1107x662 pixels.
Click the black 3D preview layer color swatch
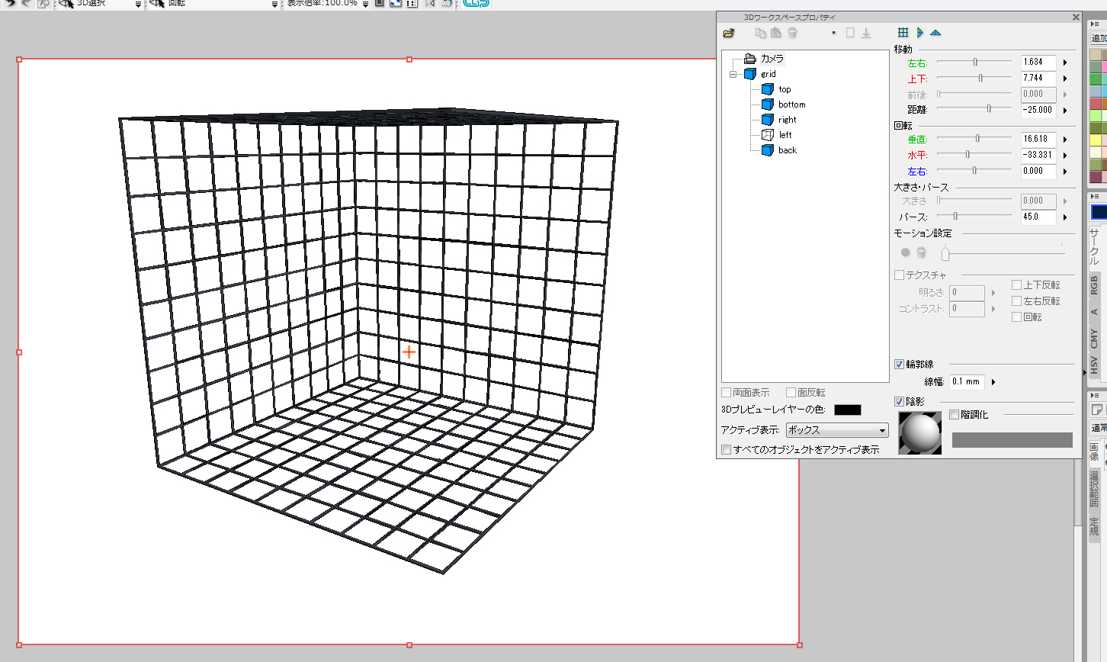point(847,410)
